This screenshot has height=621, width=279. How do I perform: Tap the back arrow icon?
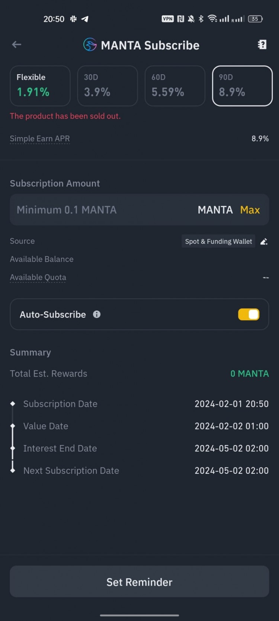tap(16, 45)
